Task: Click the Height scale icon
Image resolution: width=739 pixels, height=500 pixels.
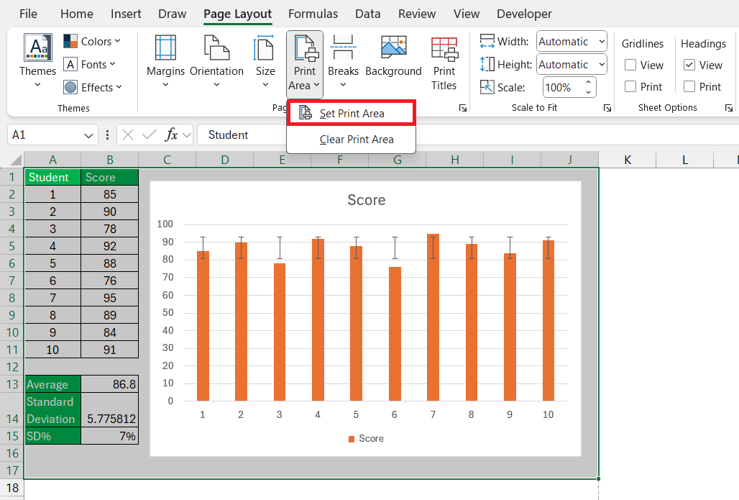Action: pos(487,64)
